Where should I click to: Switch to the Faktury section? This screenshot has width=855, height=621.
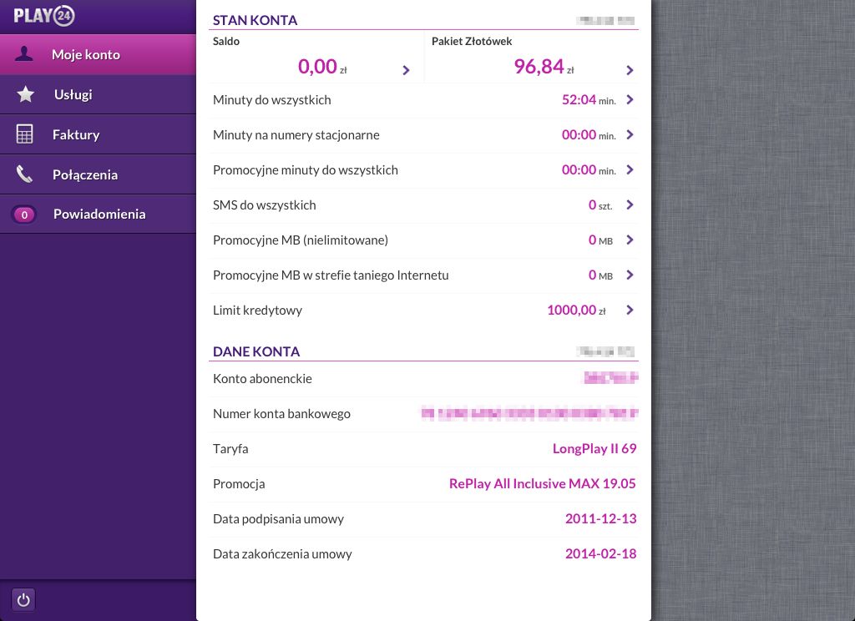pos(76,134)
